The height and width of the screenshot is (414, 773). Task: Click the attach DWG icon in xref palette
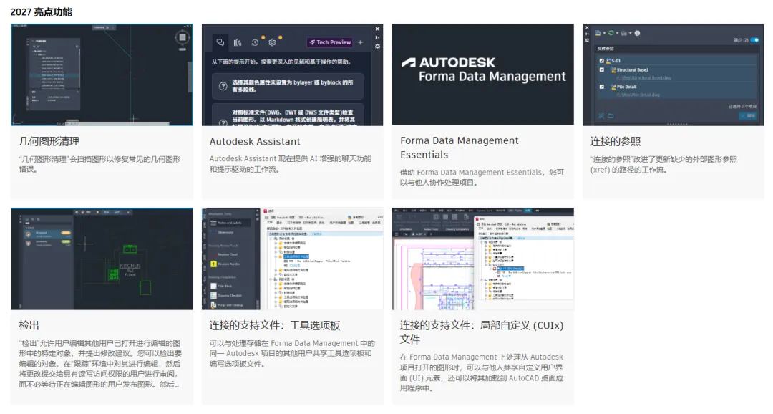point(598,33)
